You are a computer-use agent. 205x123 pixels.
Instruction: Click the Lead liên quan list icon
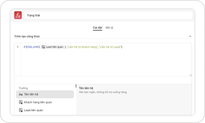(x=21, y=110)
